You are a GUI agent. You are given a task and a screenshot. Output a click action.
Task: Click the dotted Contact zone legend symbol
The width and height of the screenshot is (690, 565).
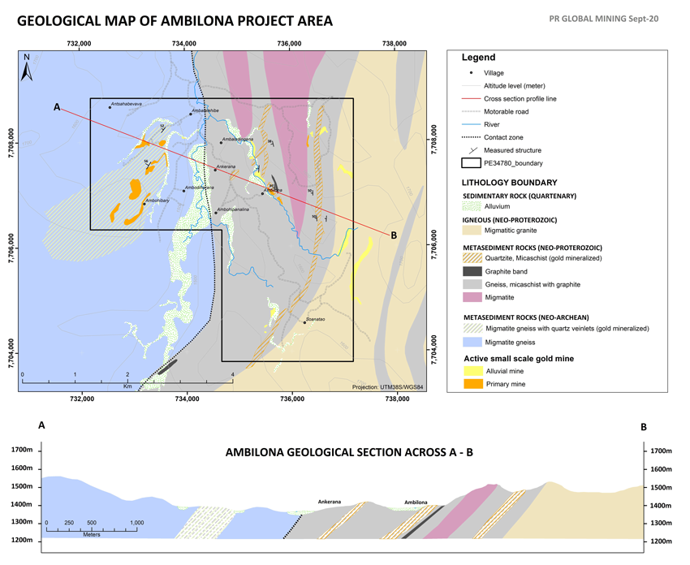[472, 138]
